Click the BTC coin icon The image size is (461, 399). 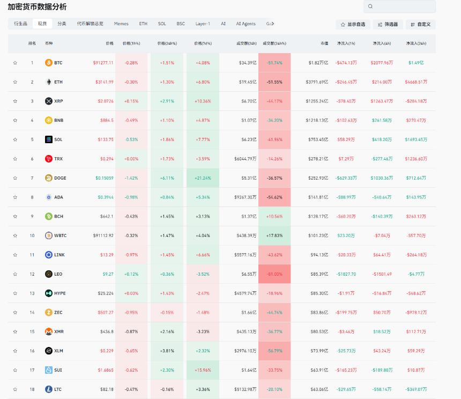point(48,63)
